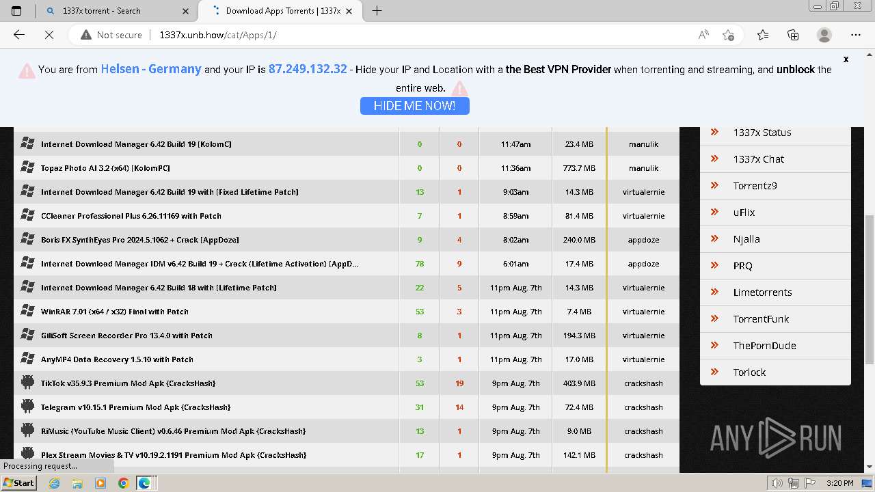The width and height of the screenshot is (875, 492).
Task: Select the Download Apps Torrents tab
Action: point(280,11)
